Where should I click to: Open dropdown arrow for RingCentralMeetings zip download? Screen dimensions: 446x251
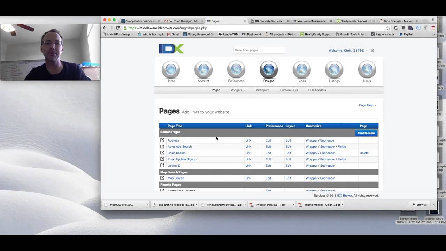coord(245,205)
